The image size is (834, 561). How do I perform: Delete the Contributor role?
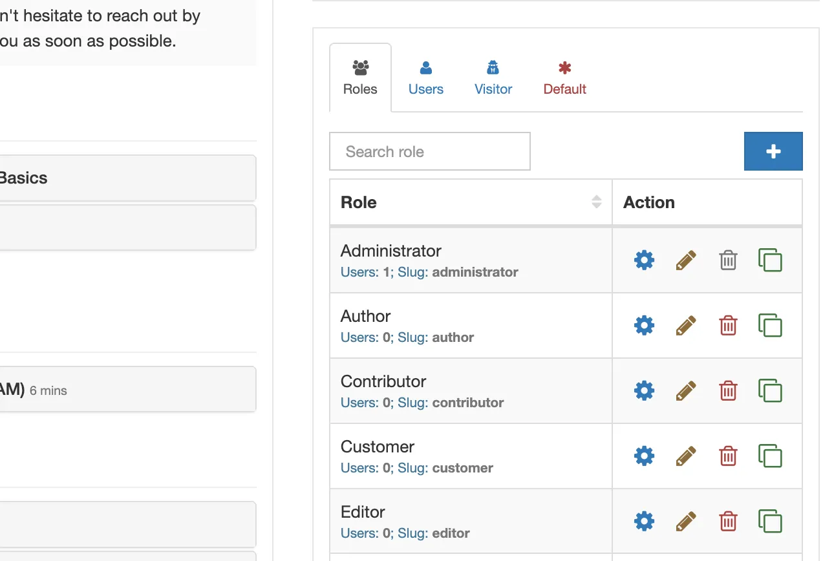pyautogui.click(x=728, y=390)
